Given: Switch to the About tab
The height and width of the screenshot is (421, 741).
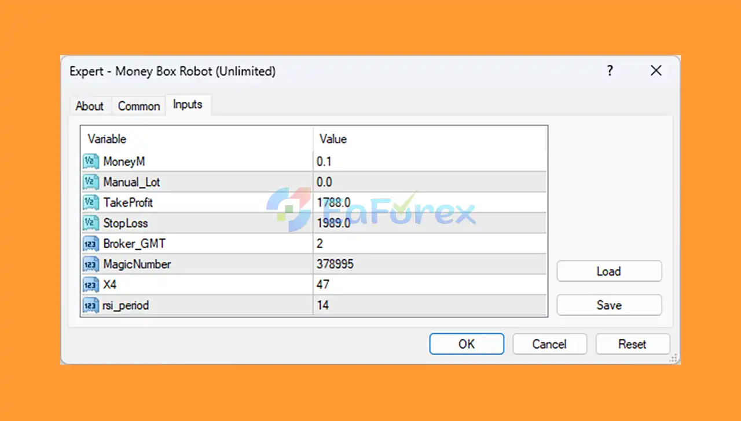Looking at the screenshot, I should [x=90, y=106].
